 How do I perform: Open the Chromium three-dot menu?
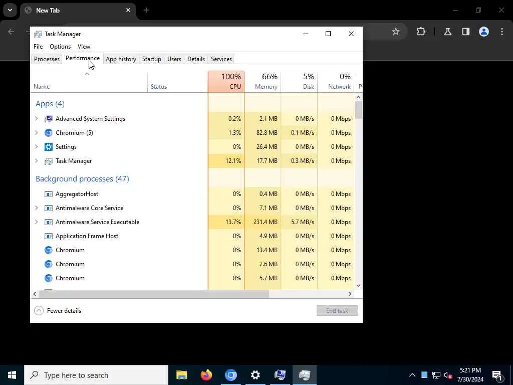502,32
